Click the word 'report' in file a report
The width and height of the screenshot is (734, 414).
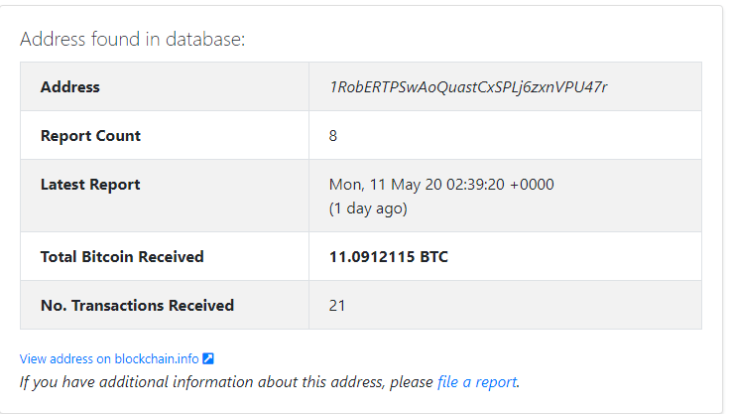(496, 382)
